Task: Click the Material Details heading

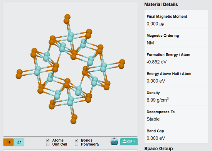Action: (161, 5)
